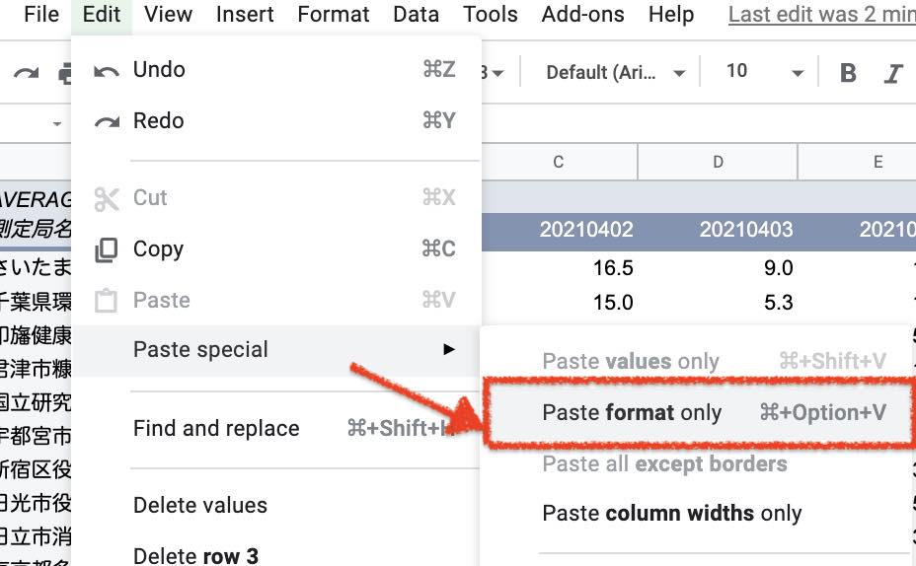Click the toolbar redo arrow at far left
916x566 pixels.
pyautogui.click(x=27, y=73)
